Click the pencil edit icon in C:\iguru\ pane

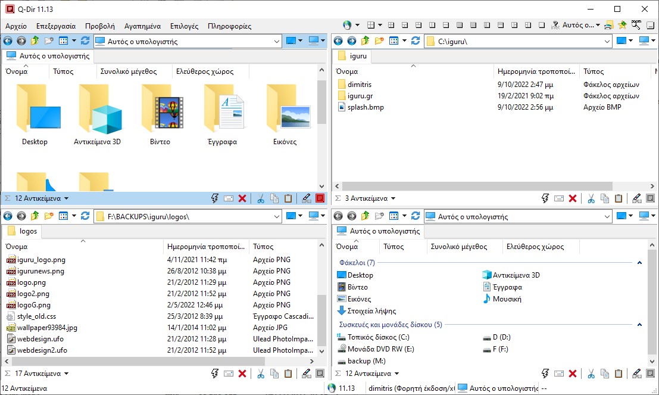pyautogui.click(x=637, y=198)
